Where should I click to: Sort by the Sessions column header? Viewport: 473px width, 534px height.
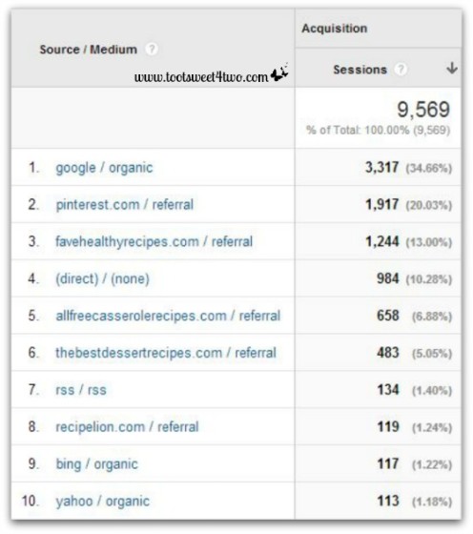coord(360,70)
